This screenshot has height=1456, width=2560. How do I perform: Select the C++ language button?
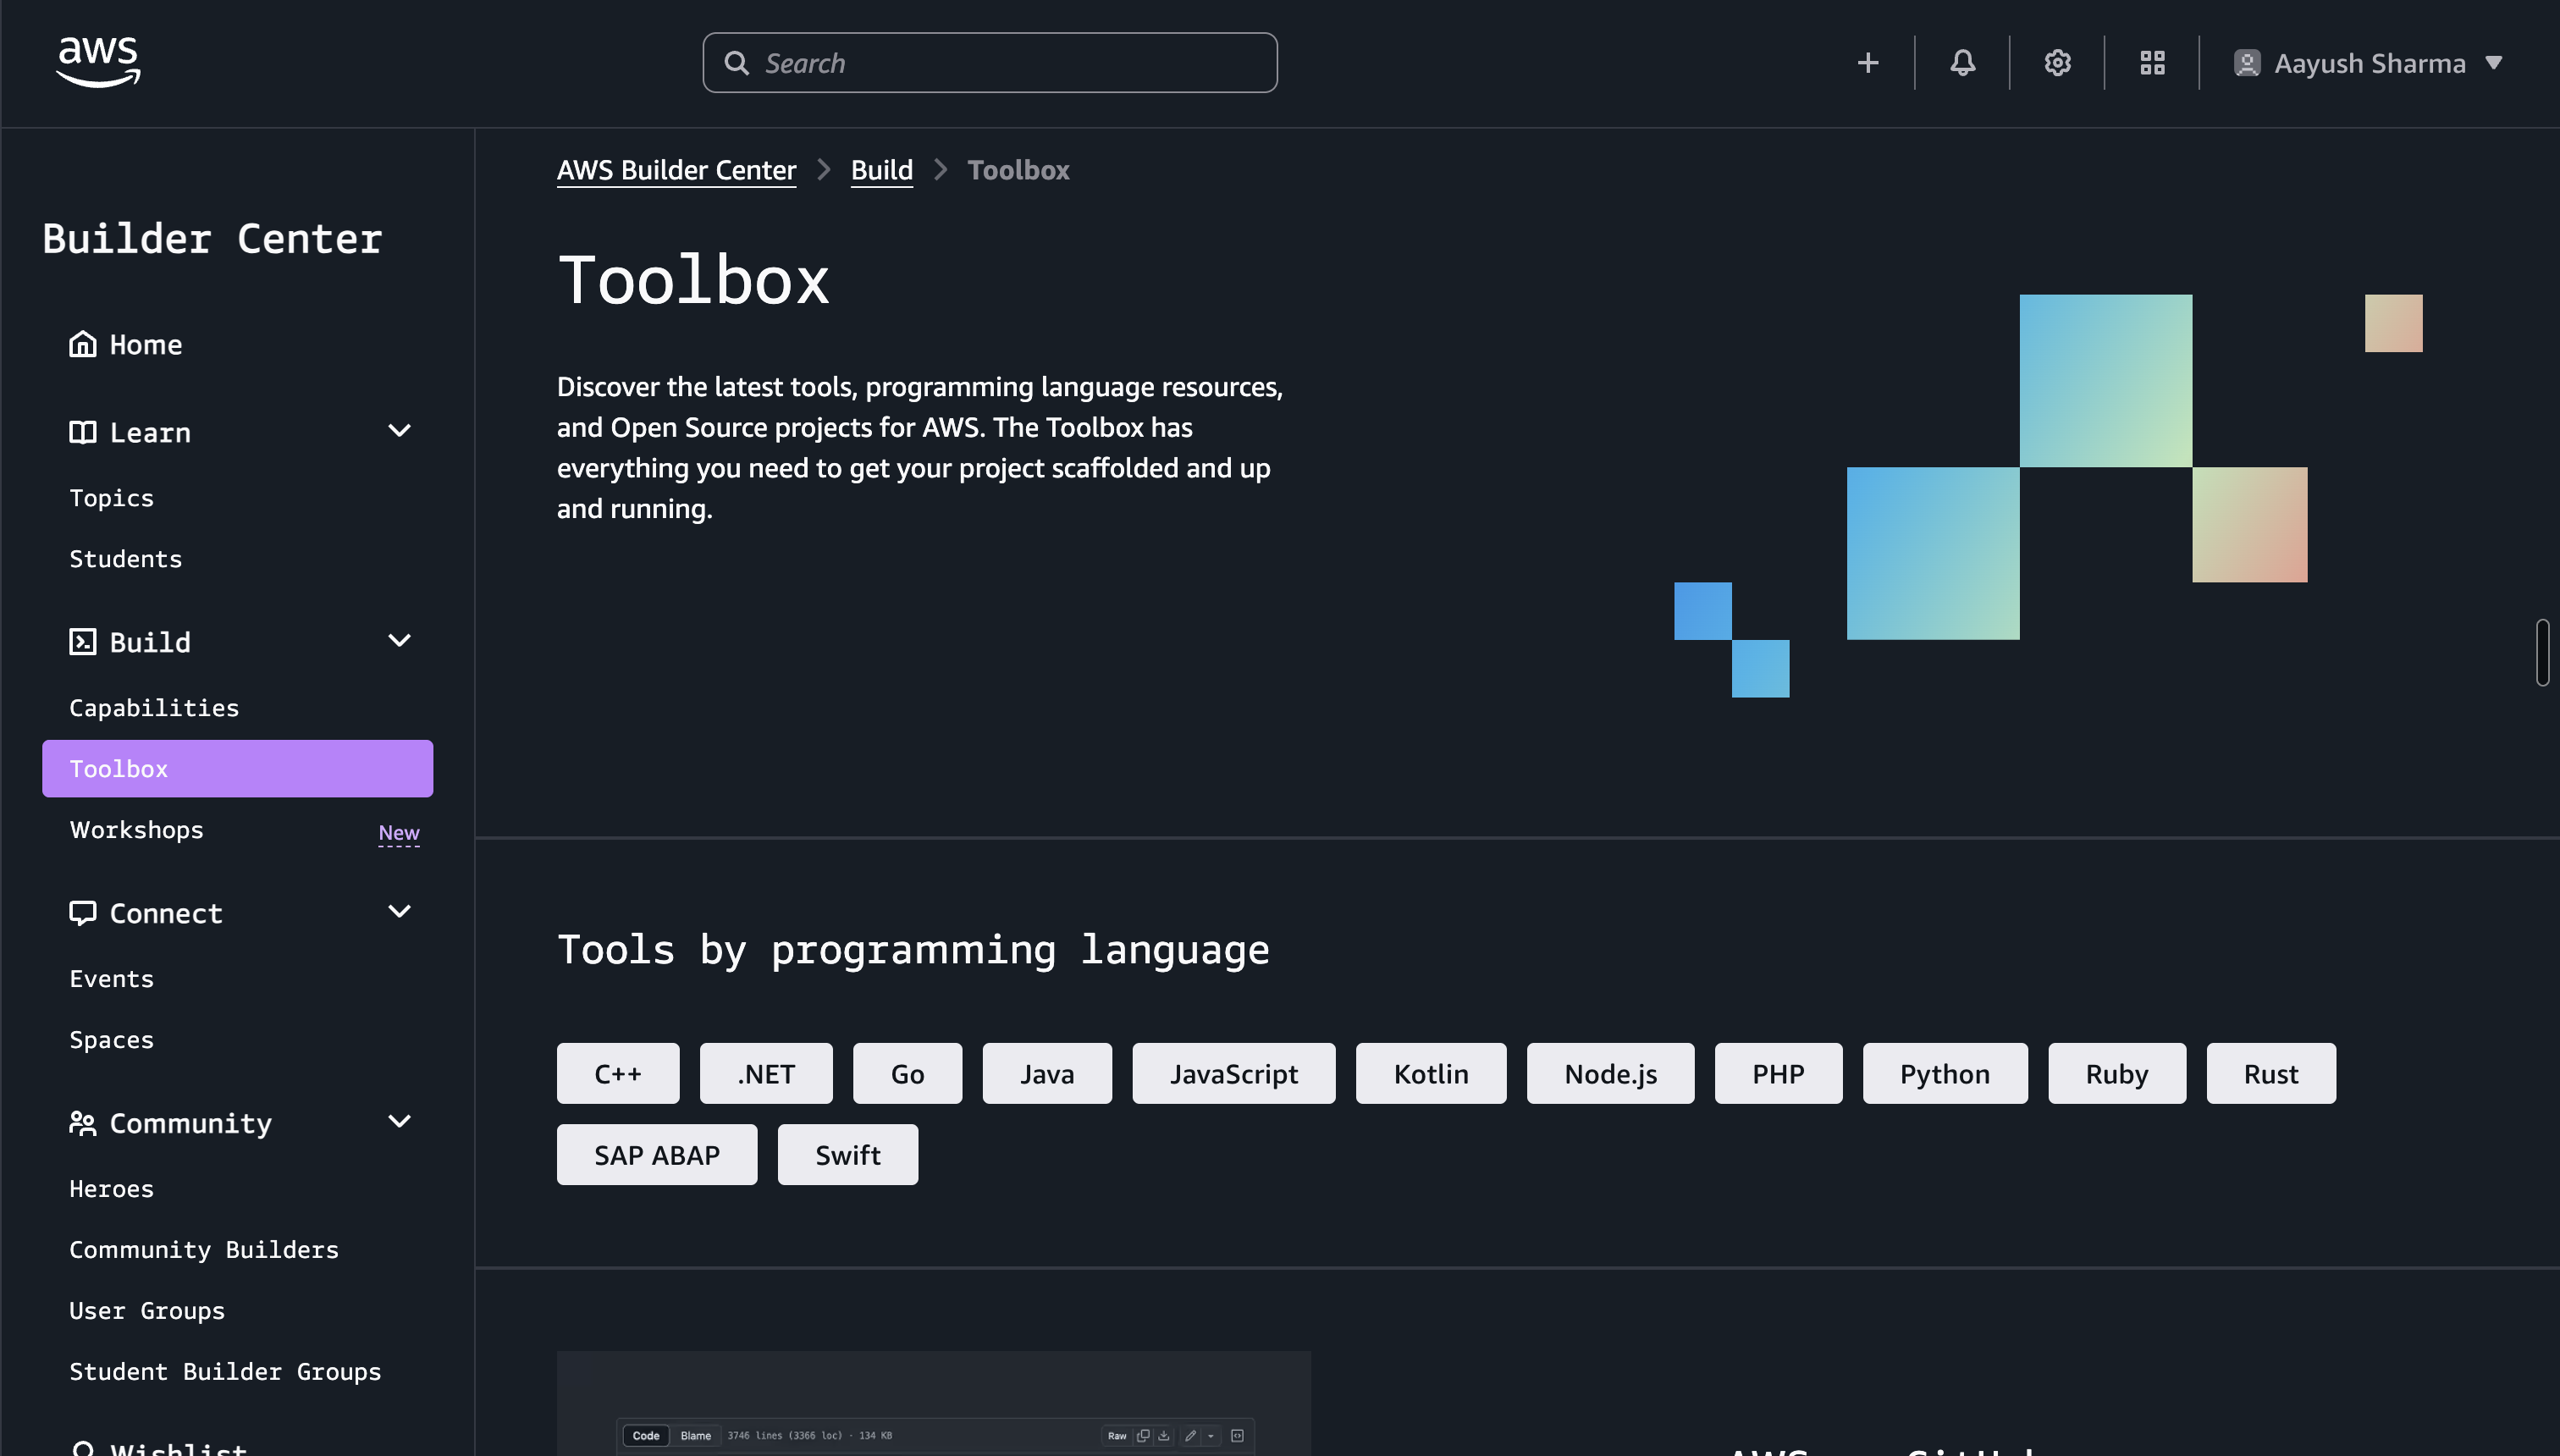pos(618,1074)
